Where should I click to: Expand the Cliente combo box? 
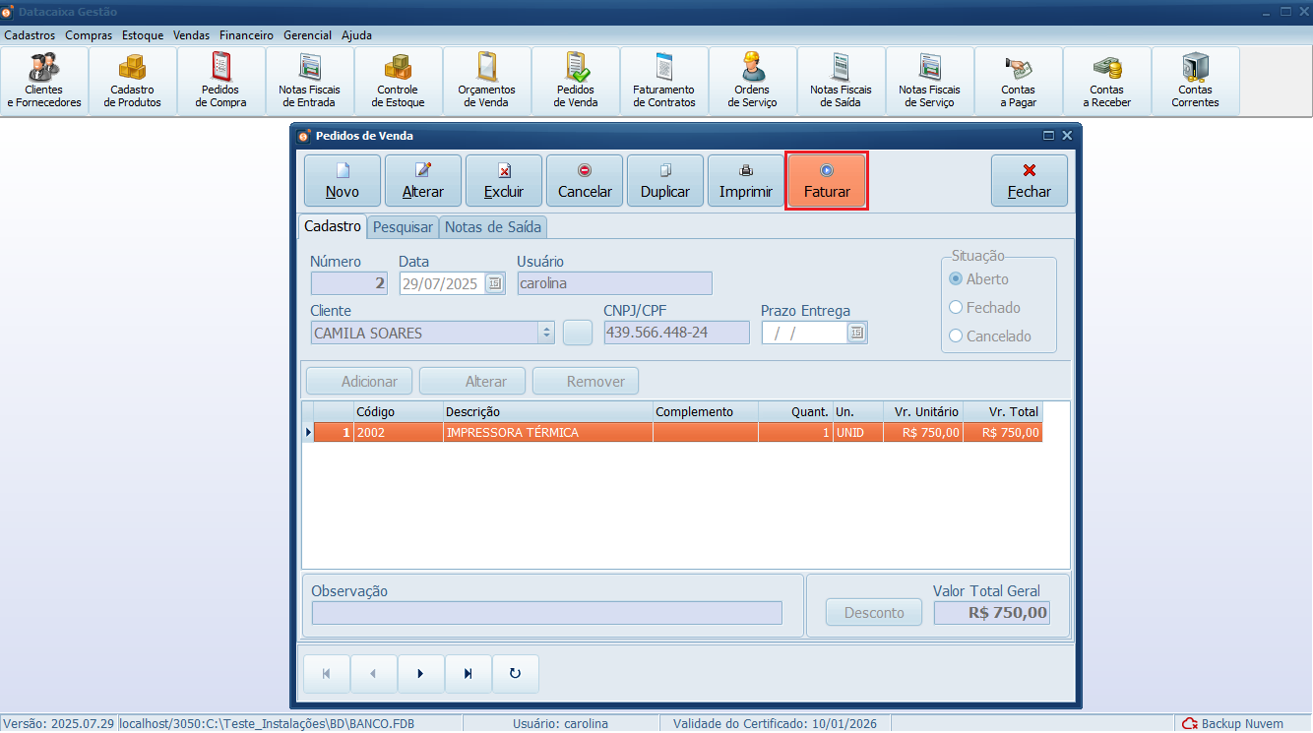click(x=547, y=334)
